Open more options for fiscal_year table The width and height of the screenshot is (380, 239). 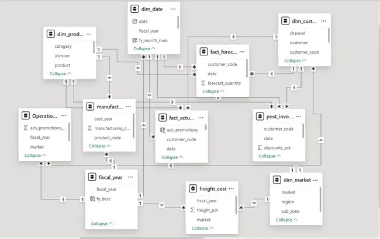(130, 177)
